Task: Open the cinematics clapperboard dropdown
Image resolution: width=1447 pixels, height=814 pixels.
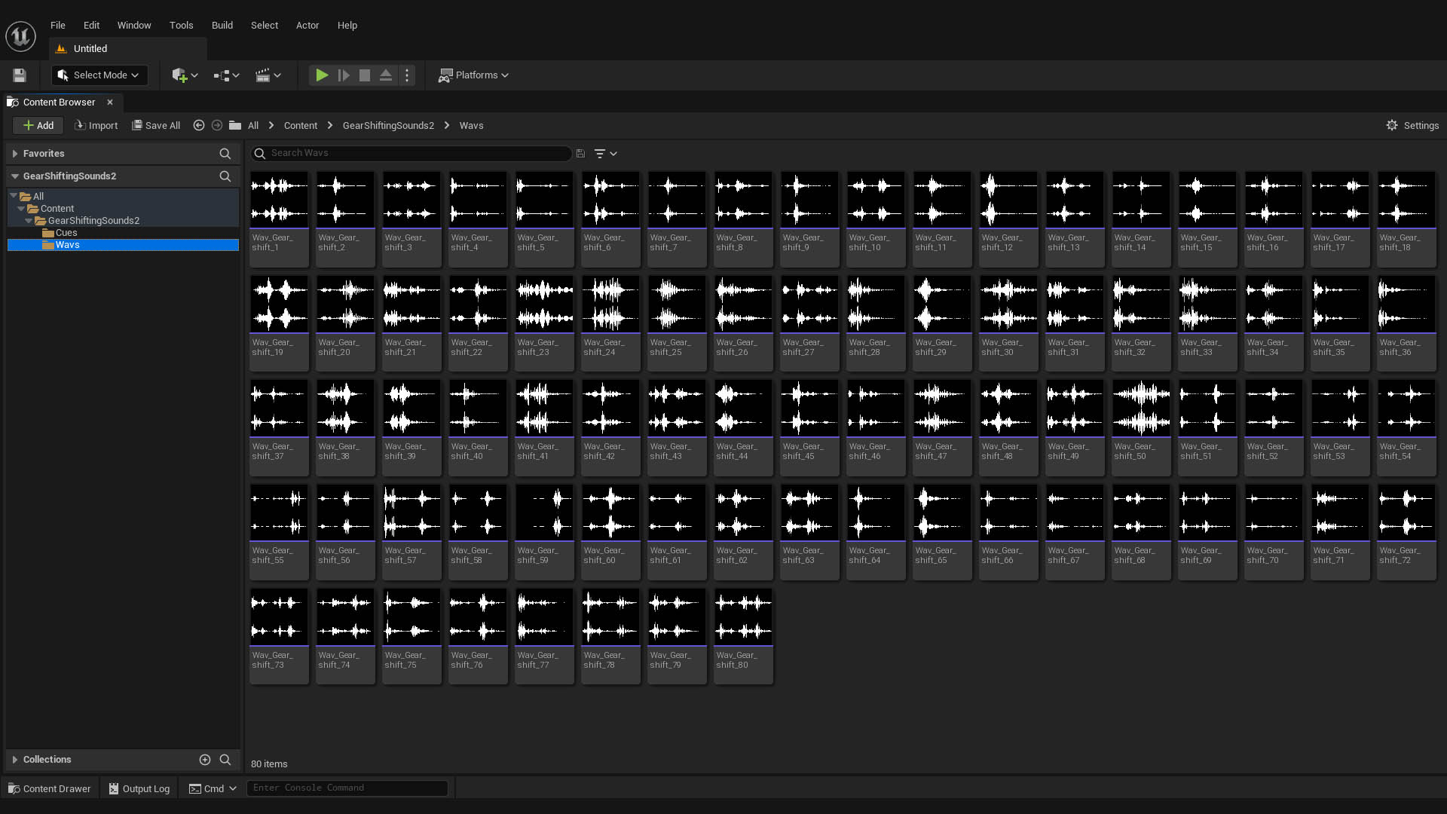Action: point(268,75)
